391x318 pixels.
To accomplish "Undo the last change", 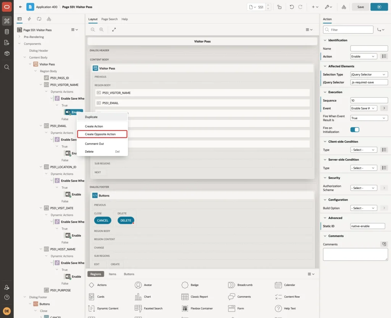I will 291,7.
